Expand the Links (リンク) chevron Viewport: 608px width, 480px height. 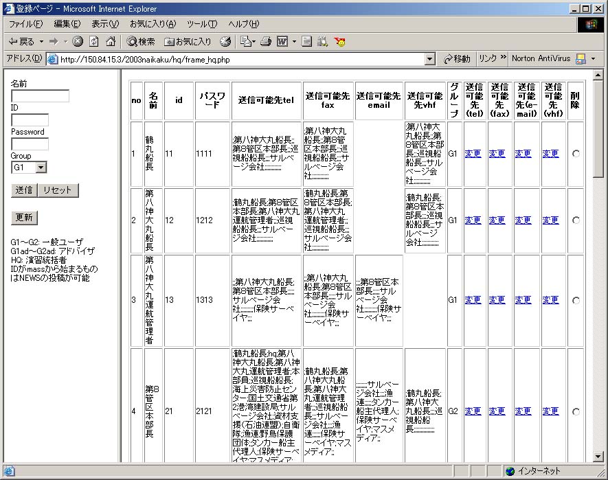click(x=504, y=58)
